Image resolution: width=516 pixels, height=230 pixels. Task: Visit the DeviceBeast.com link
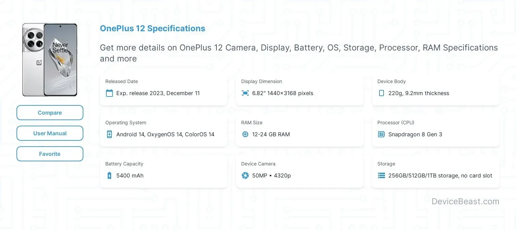click(466, 202)
